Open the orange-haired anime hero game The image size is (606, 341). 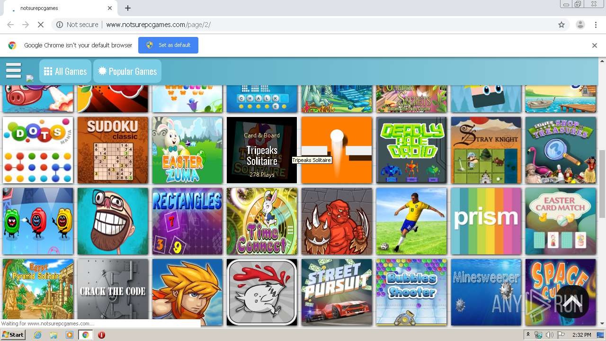187,292
